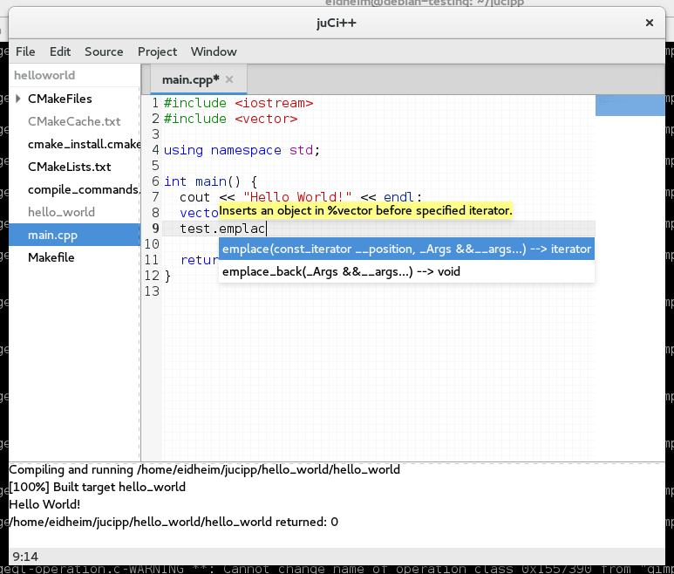Open the Project menu

tap(157, 51)
